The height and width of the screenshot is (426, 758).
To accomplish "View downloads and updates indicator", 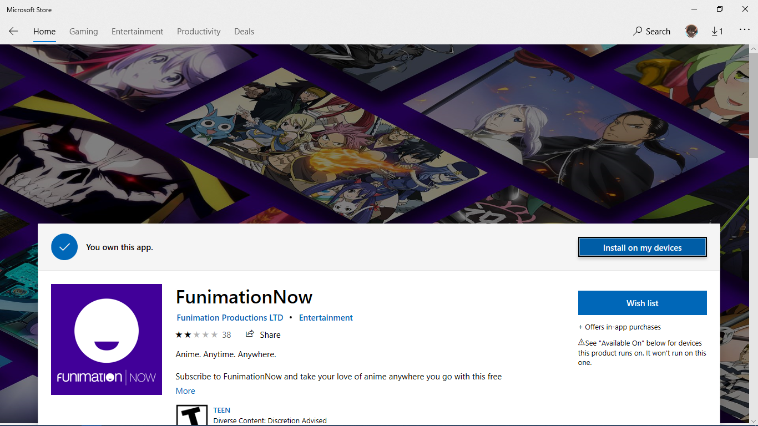I will click(717, 32).
